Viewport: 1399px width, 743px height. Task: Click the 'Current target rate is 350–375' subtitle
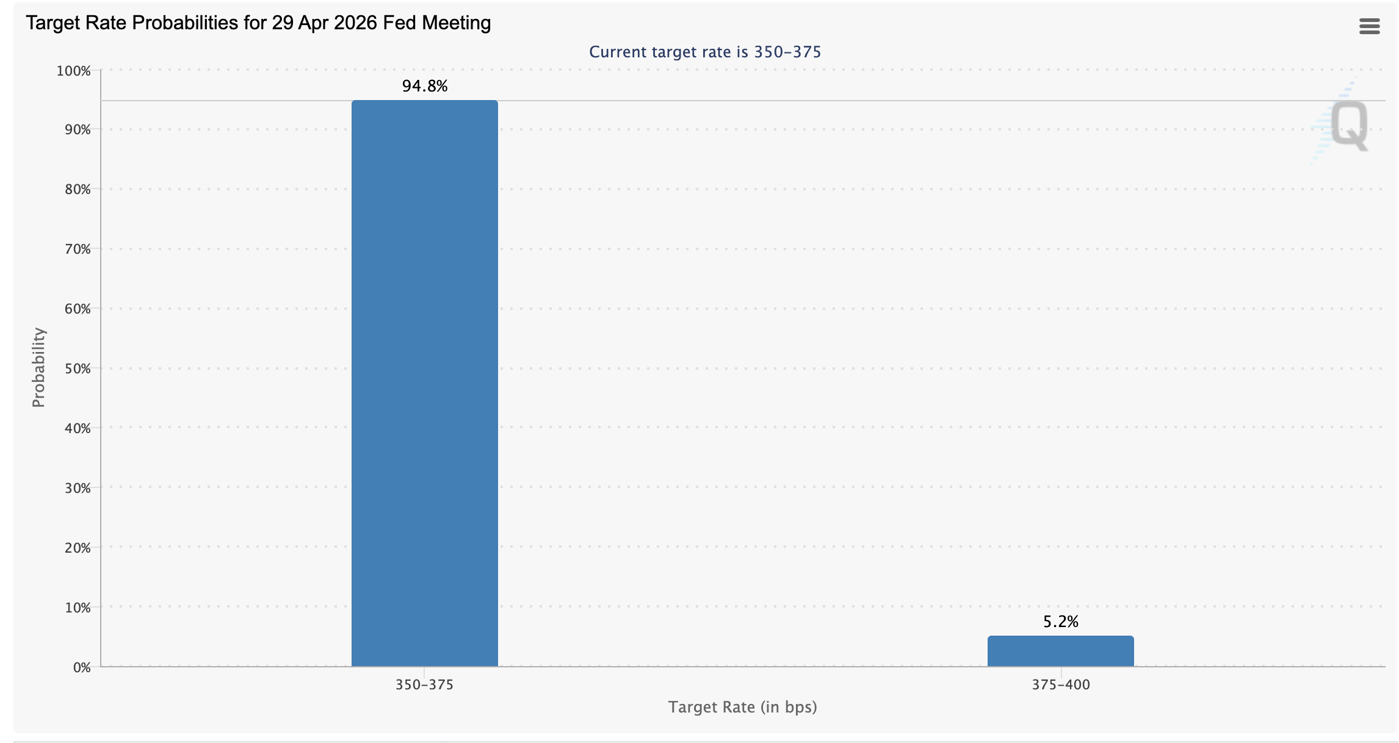click(704, 52)
